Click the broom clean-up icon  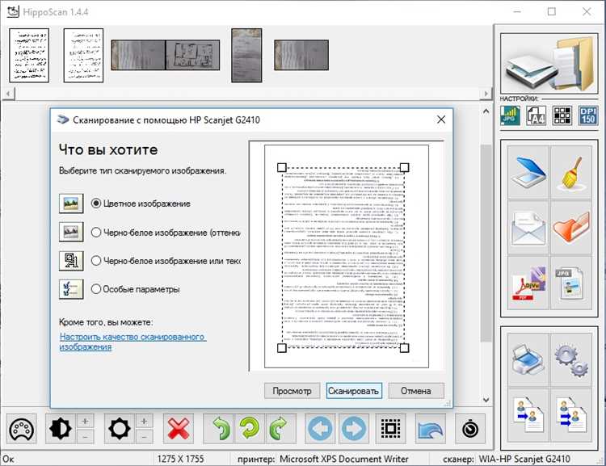[x=571, y=172]
